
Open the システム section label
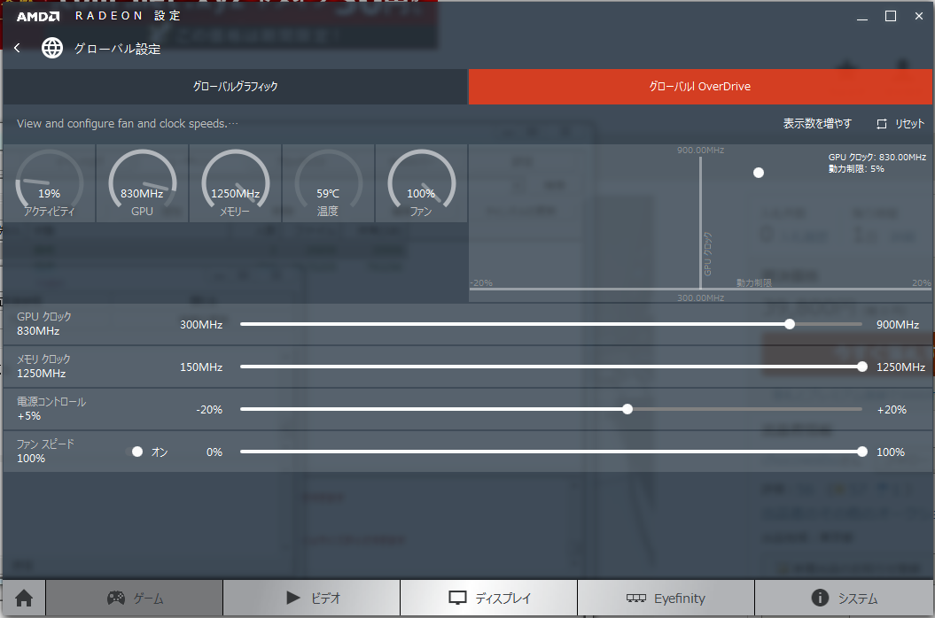click(858, 599)
